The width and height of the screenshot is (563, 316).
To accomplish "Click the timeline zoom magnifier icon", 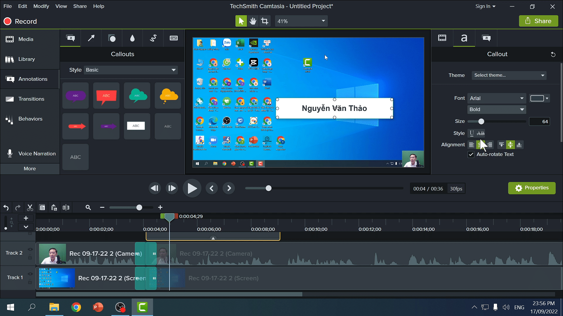I will (88, 207).
